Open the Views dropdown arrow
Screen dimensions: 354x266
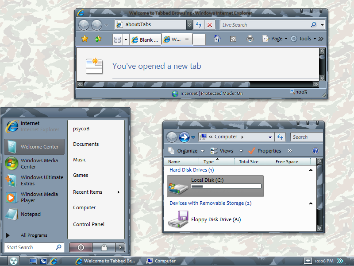tap(241, 151)
